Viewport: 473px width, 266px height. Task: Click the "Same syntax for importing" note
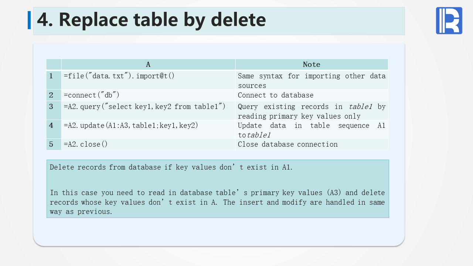point(311,80)
